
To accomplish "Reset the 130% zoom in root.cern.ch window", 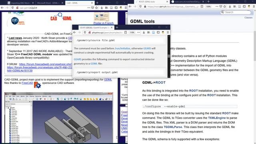I will (208, 6).
